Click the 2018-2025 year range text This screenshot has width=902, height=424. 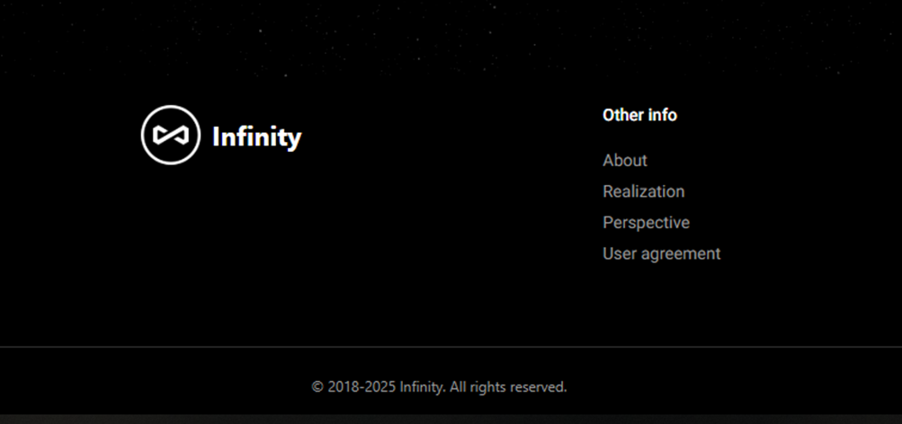pos(362,387)
